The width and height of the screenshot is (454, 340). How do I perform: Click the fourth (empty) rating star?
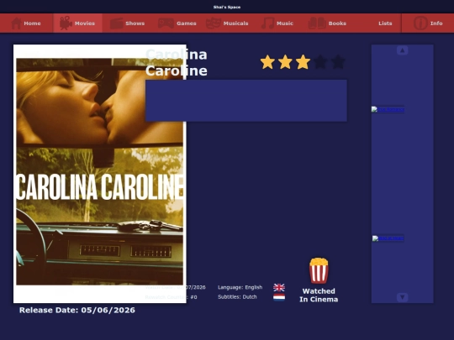coord(320,62)
